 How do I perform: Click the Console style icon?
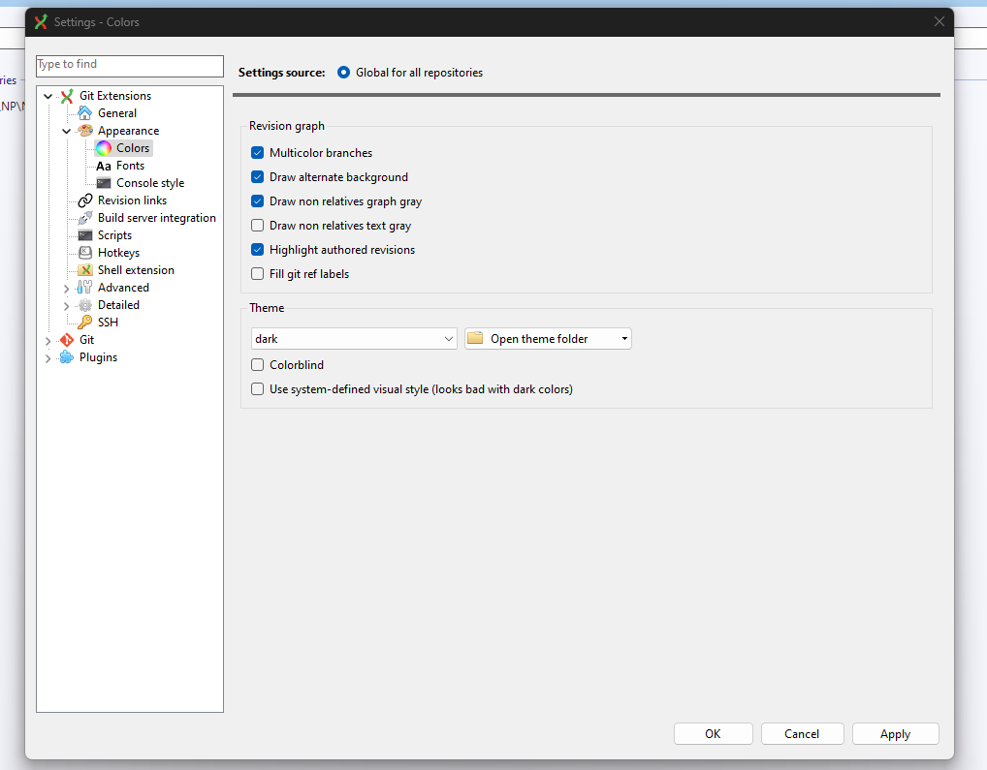102,183
